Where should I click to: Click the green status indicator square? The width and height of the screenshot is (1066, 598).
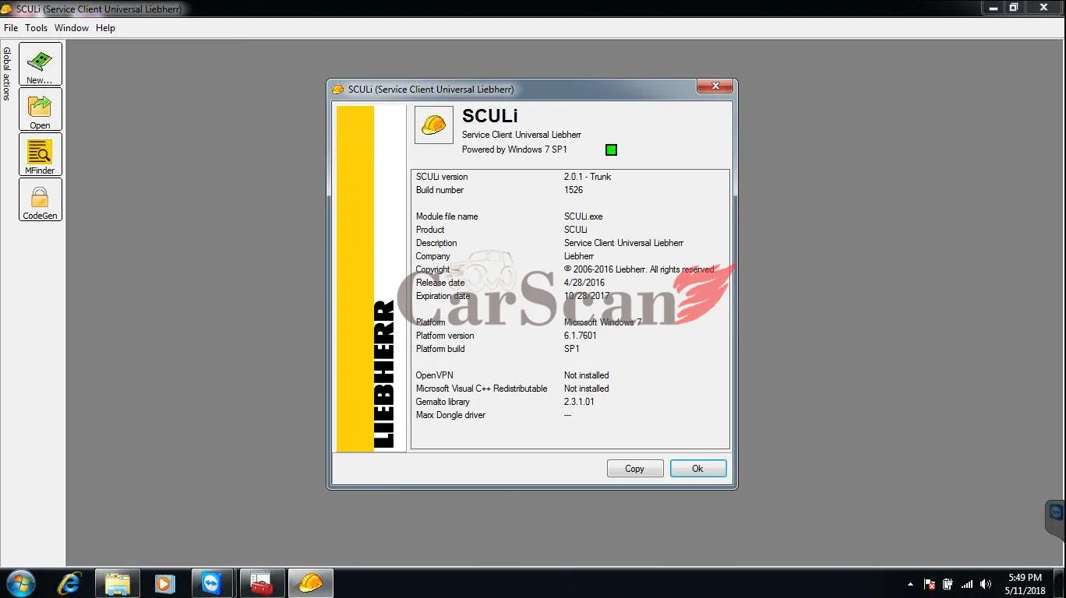611,149
